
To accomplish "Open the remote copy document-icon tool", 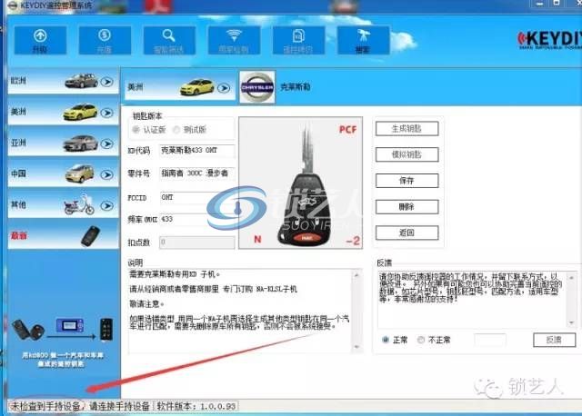I will pyautogui.click(x=298, y=40).
